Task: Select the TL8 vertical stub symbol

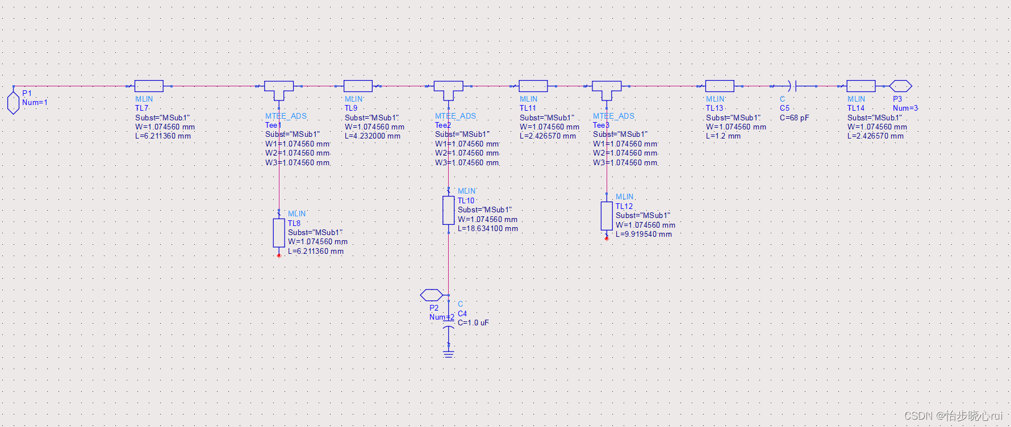Action: tap(279, 233)
